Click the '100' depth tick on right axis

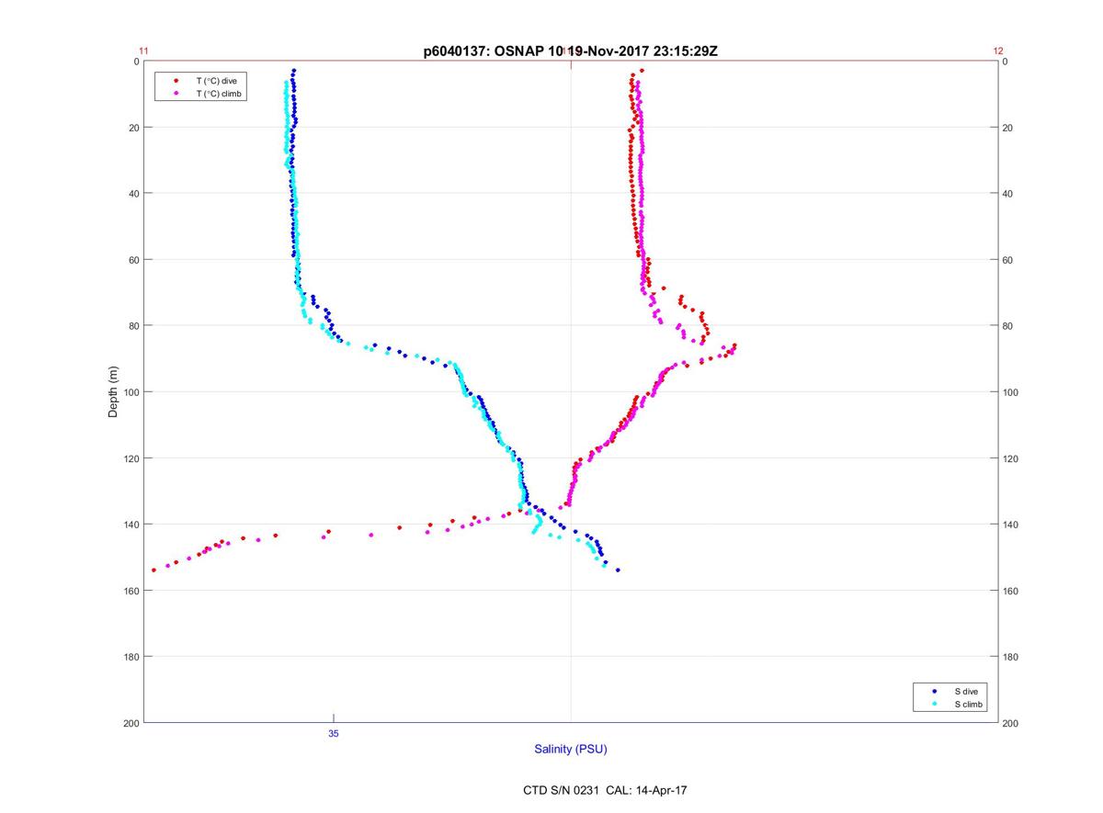pos(1011,392)
